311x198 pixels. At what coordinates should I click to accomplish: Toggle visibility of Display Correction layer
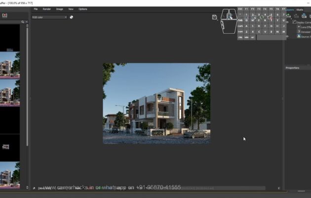(288, 22)
